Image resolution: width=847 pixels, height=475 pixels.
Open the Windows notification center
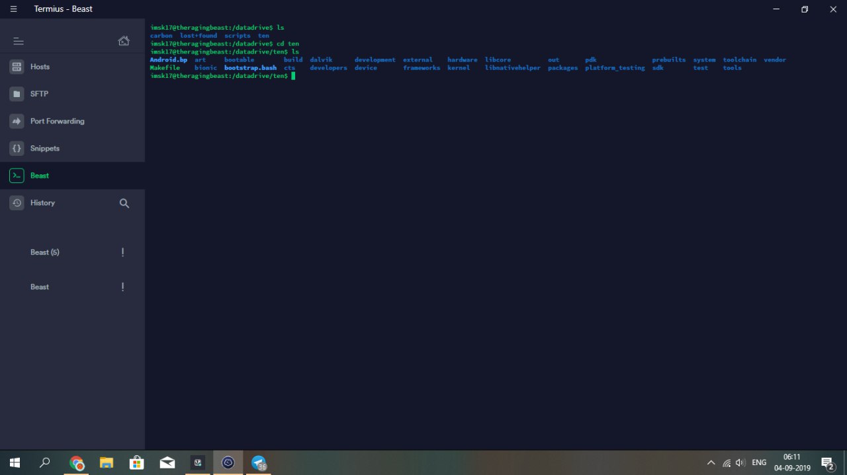[x=827, y=462]
